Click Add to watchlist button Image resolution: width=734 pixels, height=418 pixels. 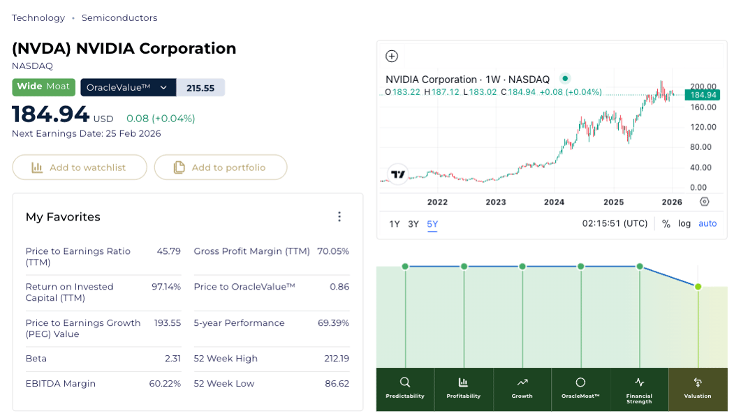tap(80, 167)
